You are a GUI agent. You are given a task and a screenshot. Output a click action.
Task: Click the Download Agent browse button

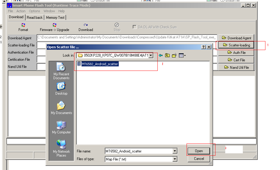pyautogui.click(x=236, y=38)
